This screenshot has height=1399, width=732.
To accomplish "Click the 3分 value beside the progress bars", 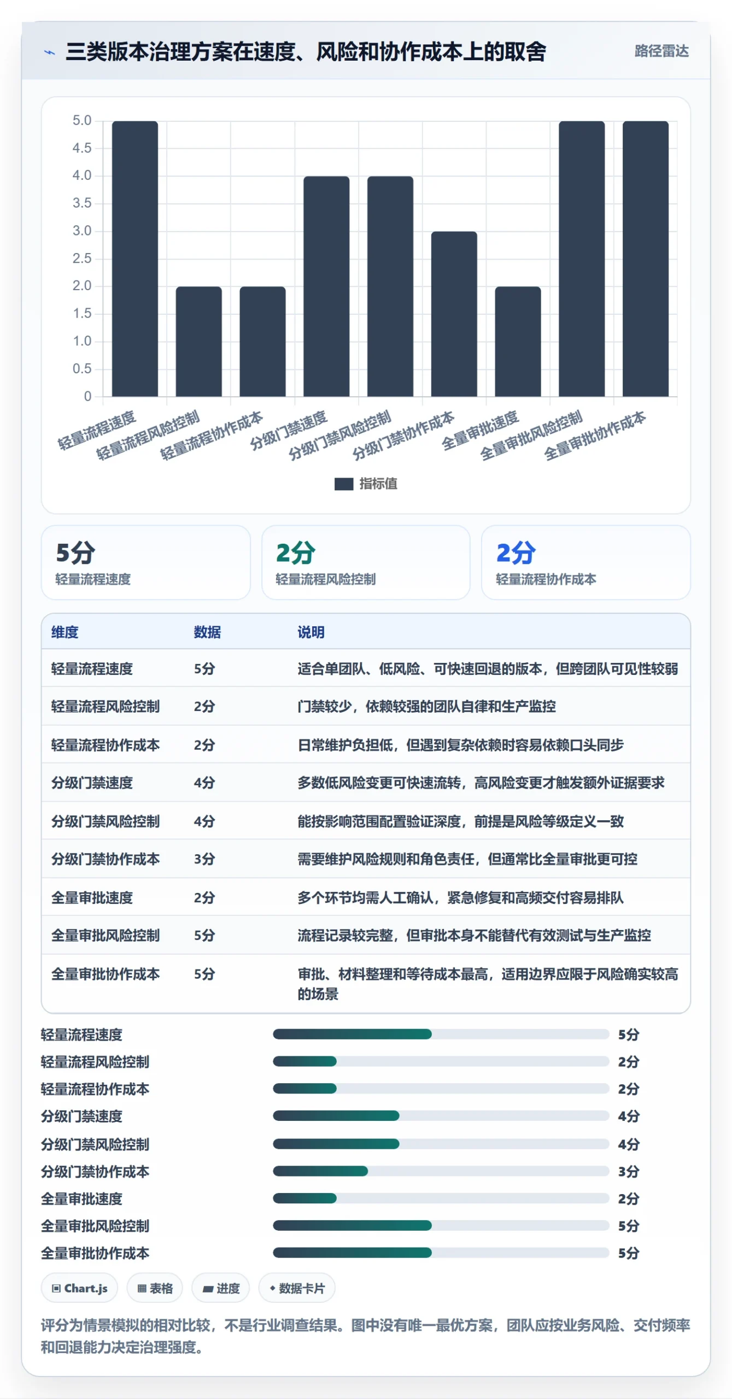I will (629, 1171).
